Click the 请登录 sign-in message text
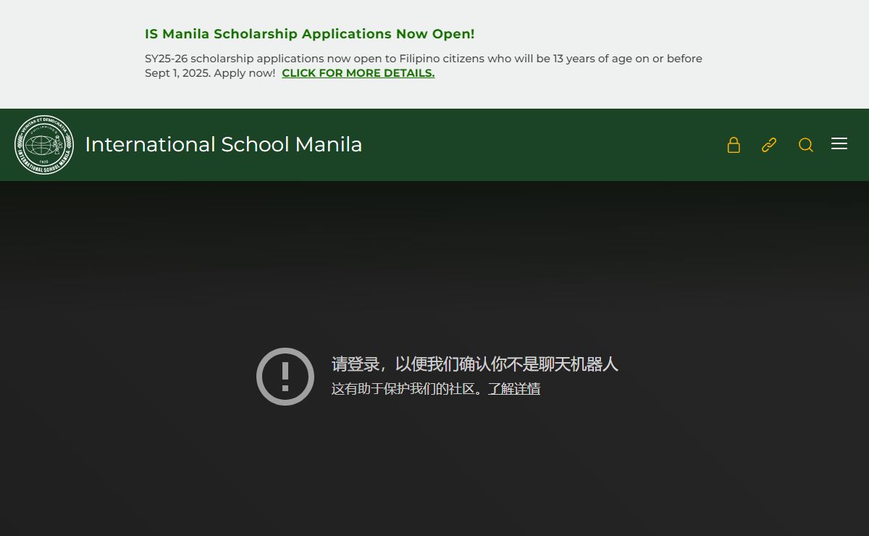Viewport: 869px width, 536px height. point(475,364)
